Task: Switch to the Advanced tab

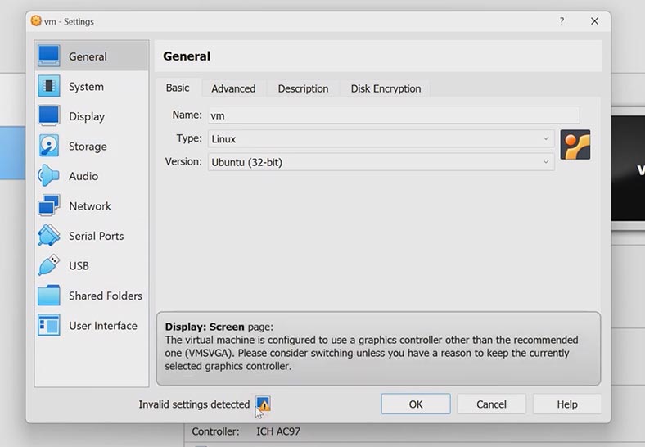Action: [x=233, y=88]
